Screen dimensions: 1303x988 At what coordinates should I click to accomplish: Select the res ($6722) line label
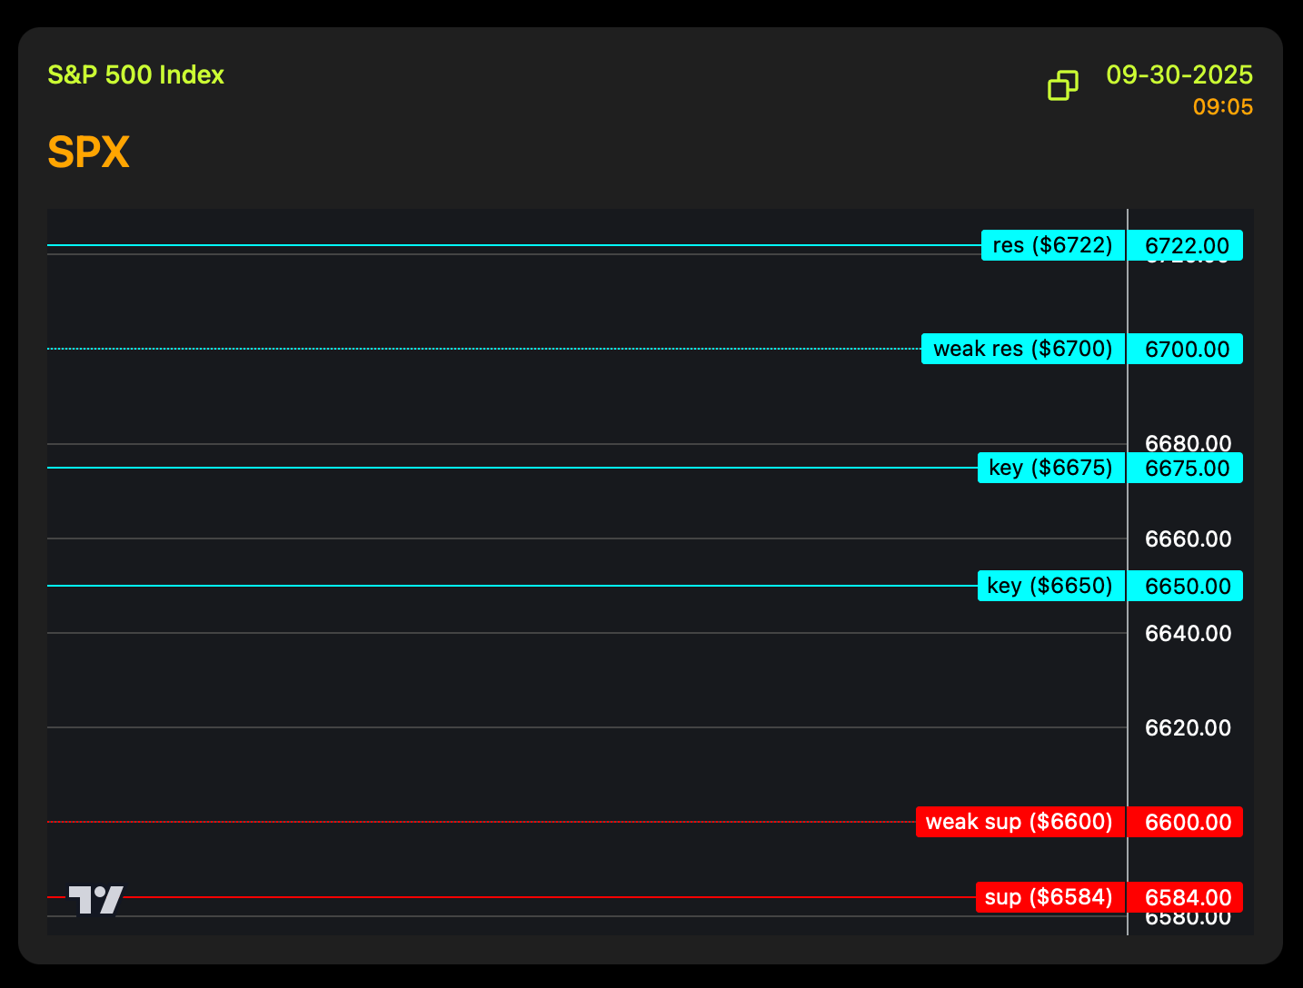1052,245
